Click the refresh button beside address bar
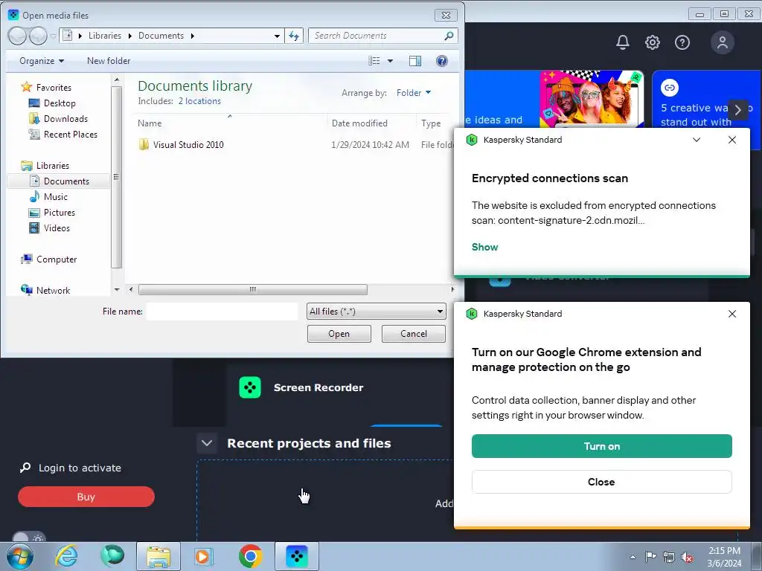Viewport: 762px width, 571px height. click(294, 36)
